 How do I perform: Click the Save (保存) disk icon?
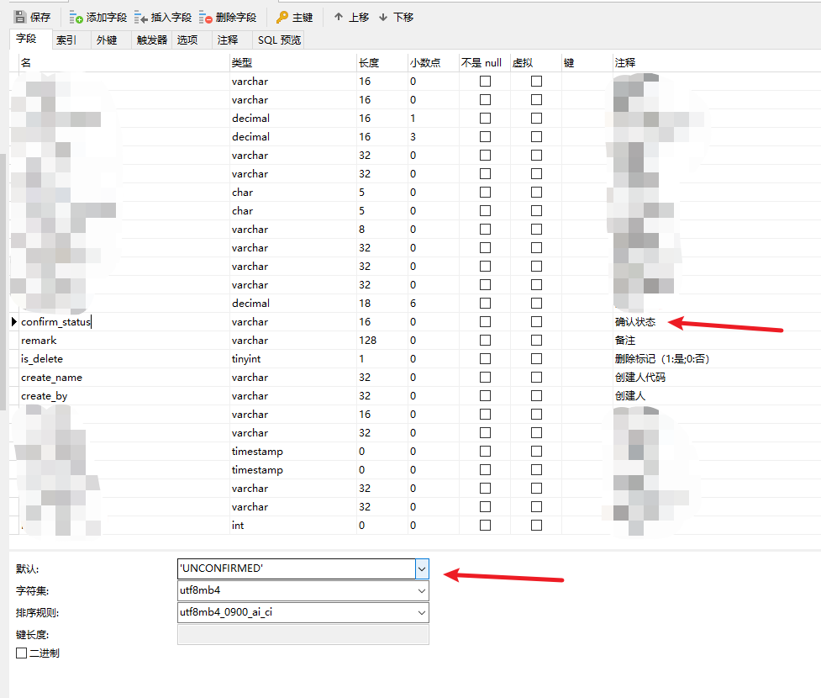click(x=20, y=17)
